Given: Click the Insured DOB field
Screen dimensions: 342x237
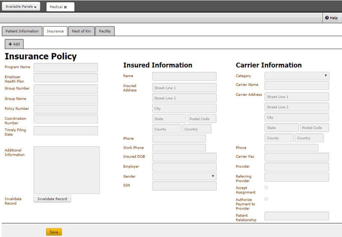Looking at the screenshot, I should 184,157.
